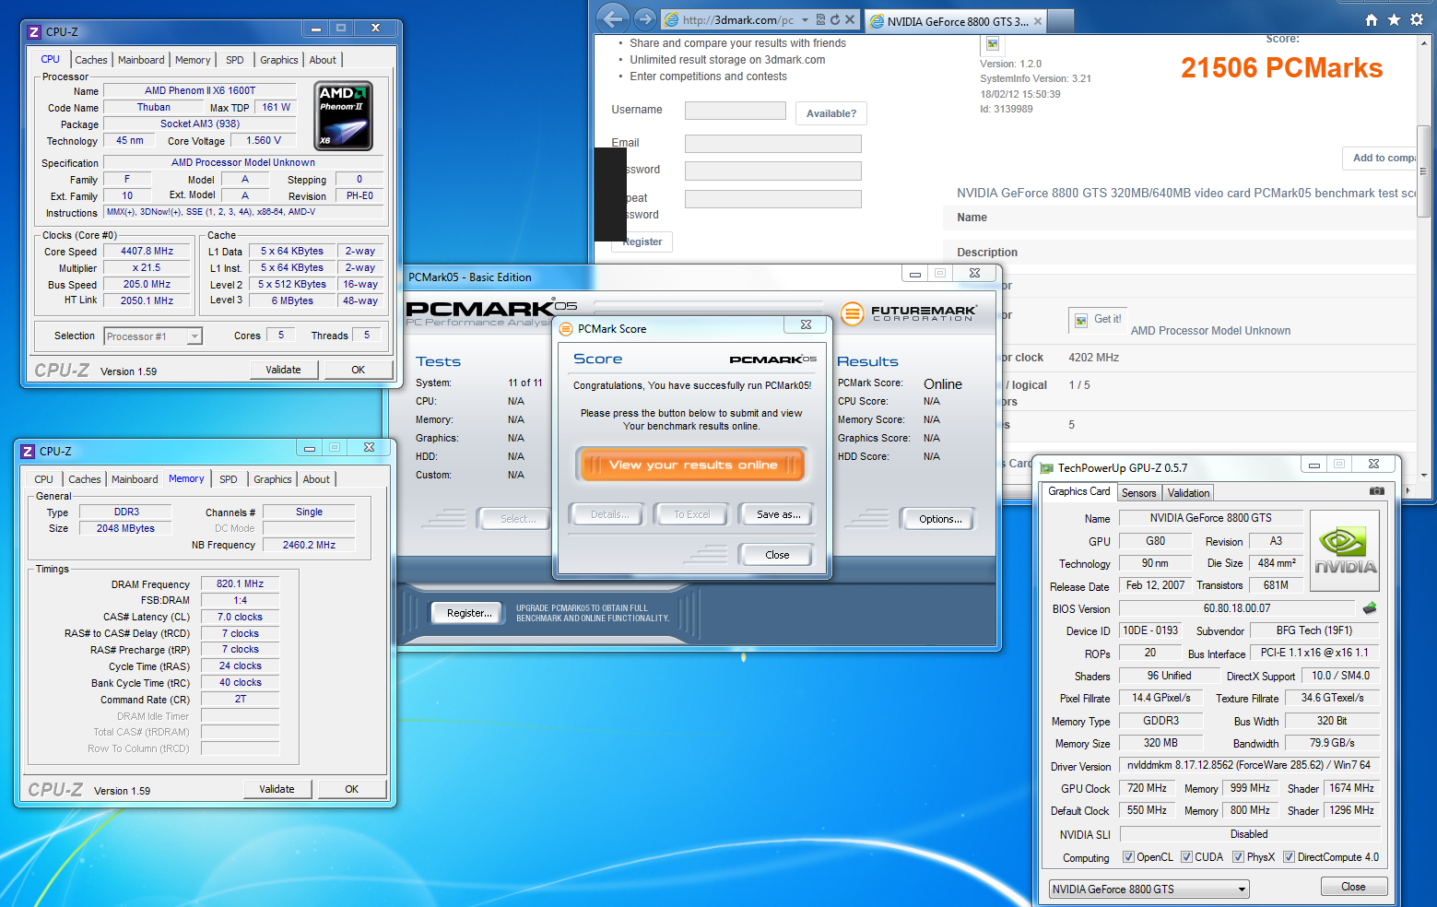1437x907 pixels.
Task: Click GPU-Z screenshot camera icon
Action: click(x=1377, y=491)
